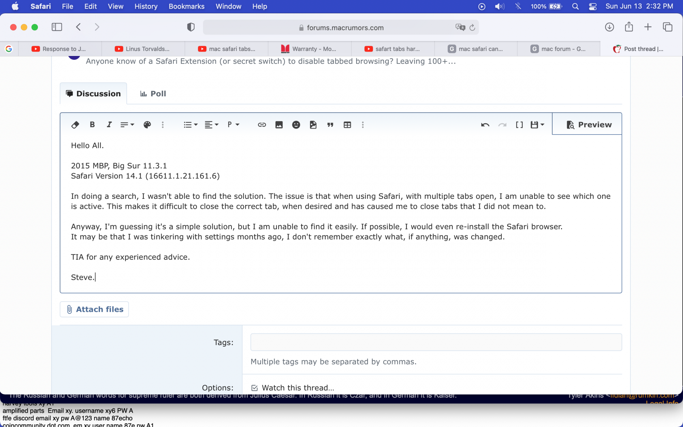Viewport: 683px width, 427px height.
Task: Switch to the Poll tab
Action: tap(153, 94)
